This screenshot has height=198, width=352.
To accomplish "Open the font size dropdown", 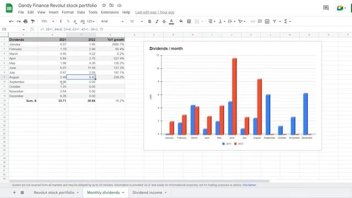I will point(136,21).
